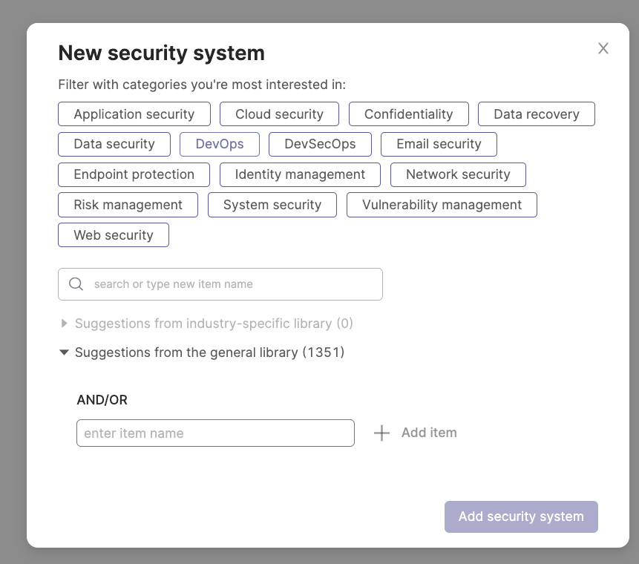Toggle the Data recovery filter

point(536,114)
